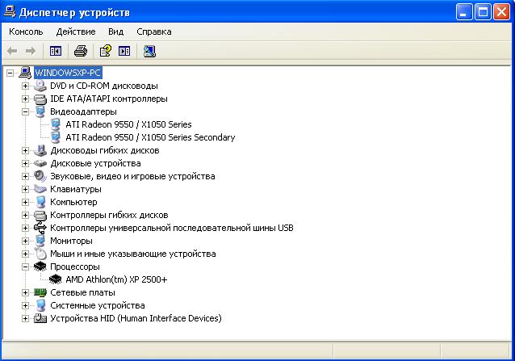Select the Мониторы label

pos(71,241)
